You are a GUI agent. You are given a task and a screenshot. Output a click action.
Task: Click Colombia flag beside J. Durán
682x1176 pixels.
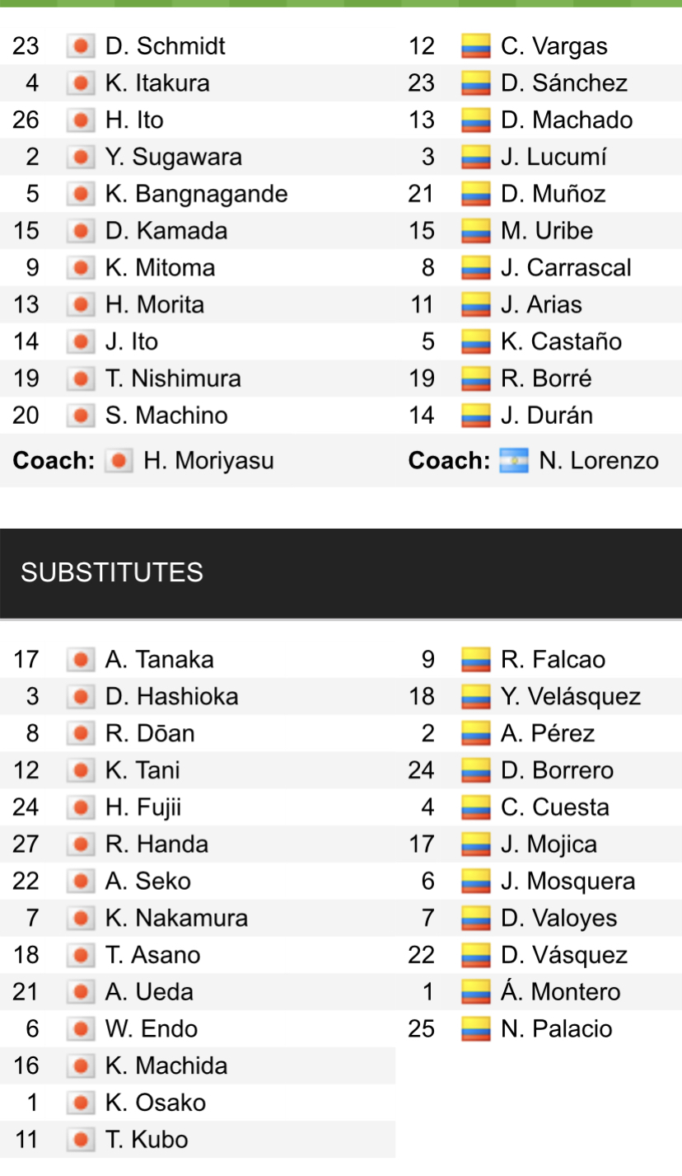coord(475,416)
